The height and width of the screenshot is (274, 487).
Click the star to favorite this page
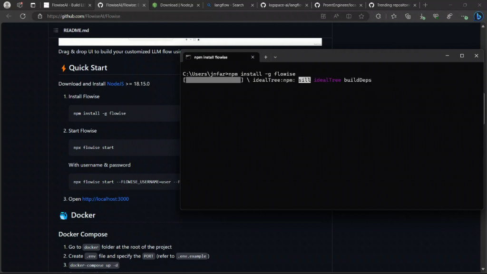tap(361, 16)
